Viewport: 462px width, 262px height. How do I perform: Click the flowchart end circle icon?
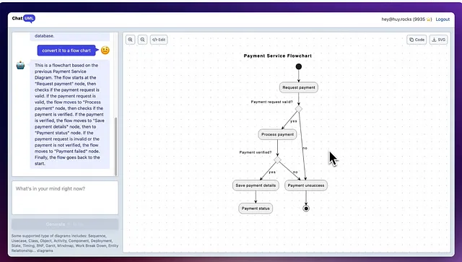pos(306,209)
